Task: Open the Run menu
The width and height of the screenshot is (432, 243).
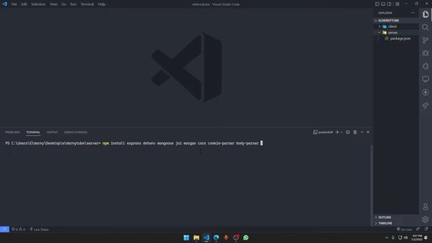Action: [74, 4]
